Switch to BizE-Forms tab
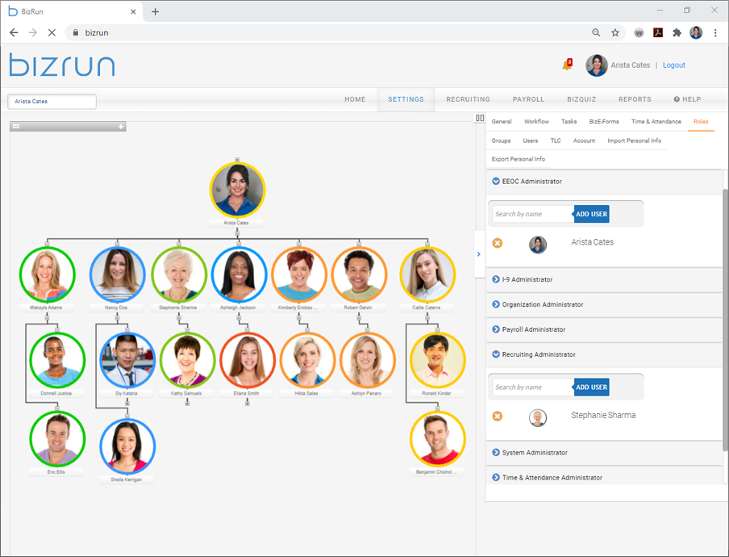The height and width of the screenshot is (557, 729). (x=604, y=121)
